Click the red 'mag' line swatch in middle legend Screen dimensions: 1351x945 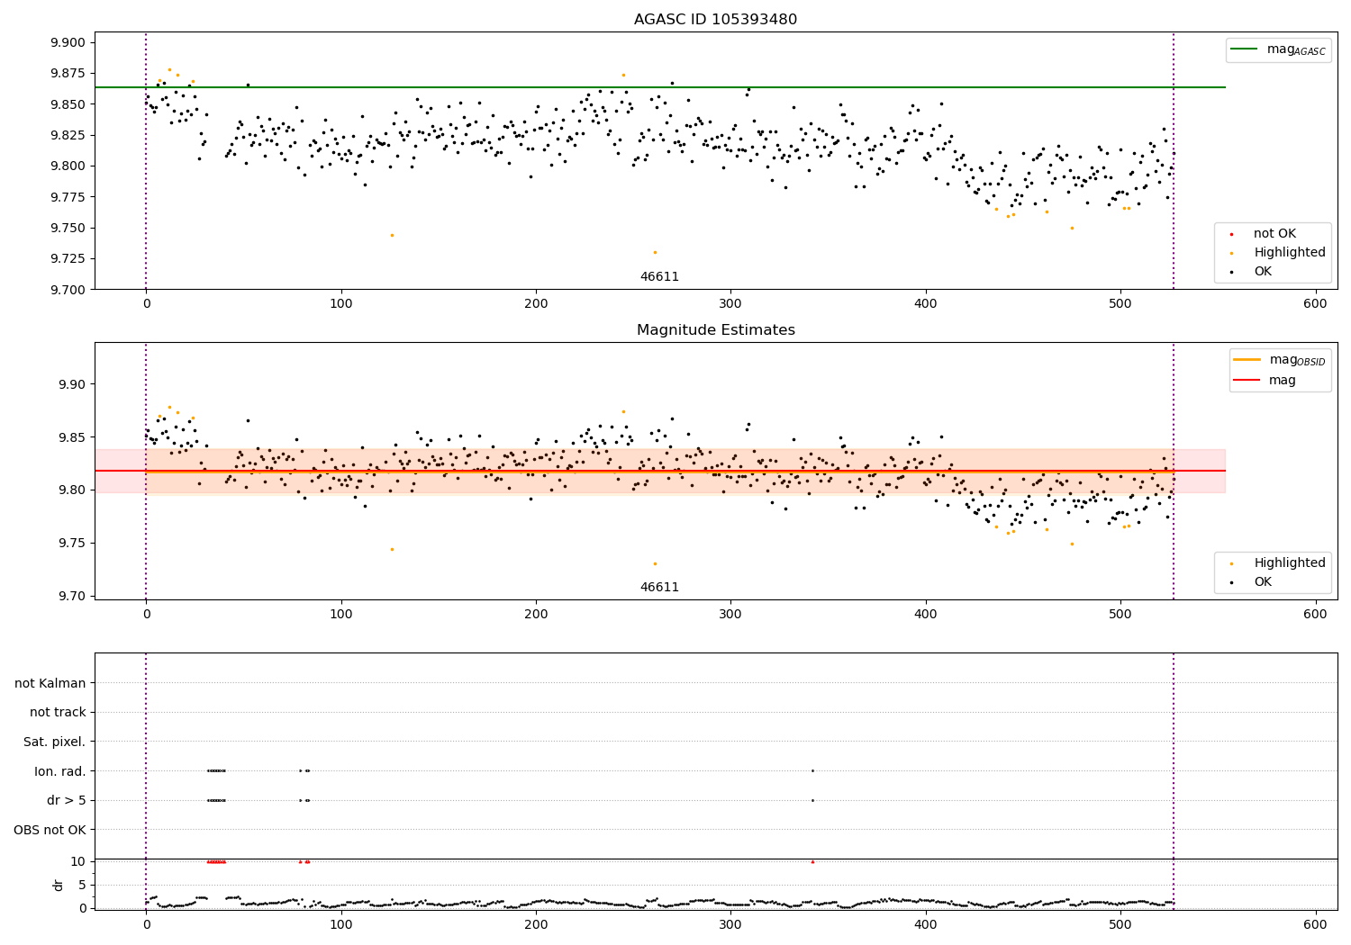(x=1247, y=381)
